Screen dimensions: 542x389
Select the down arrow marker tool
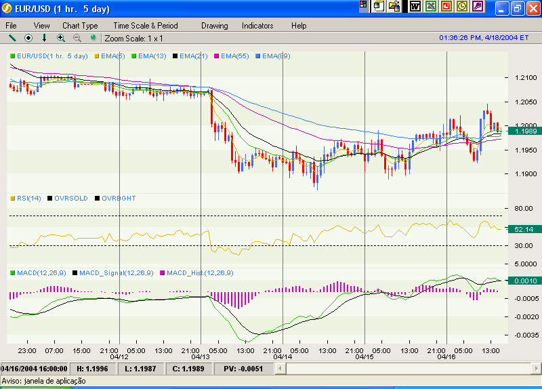click(45, 39)
